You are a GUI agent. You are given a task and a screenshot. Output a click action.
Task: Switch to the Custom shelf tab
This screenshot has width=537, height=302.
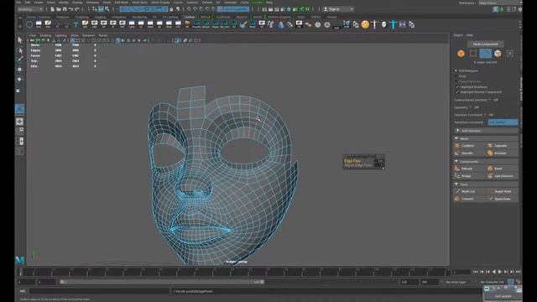click(190, 17)
